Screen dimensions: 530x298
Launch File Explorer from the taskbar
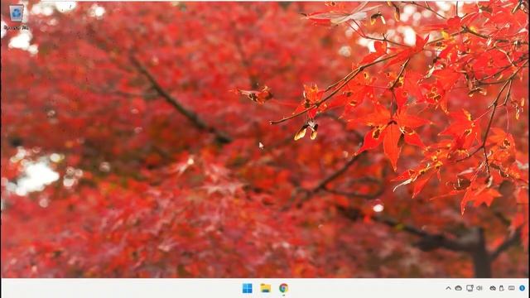tap(265, 288)
